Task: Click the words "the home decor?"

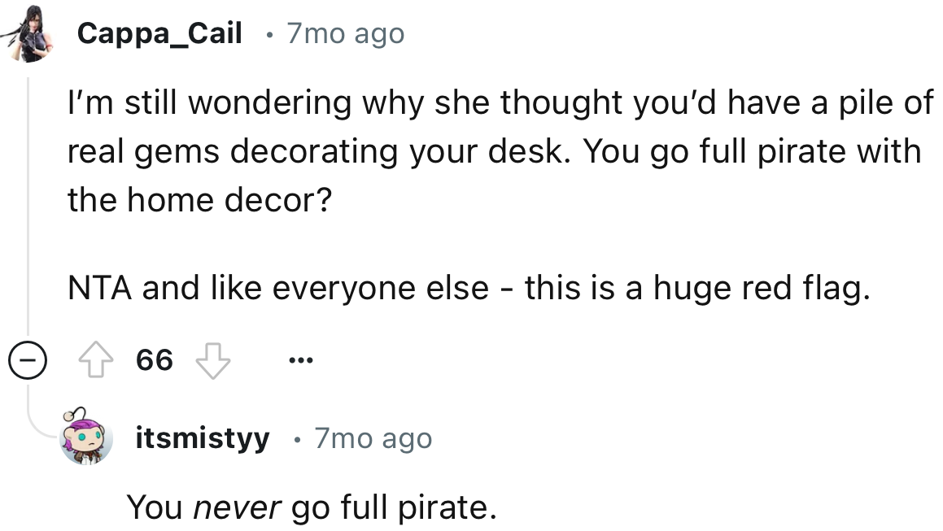Action: tap(199, 199)
